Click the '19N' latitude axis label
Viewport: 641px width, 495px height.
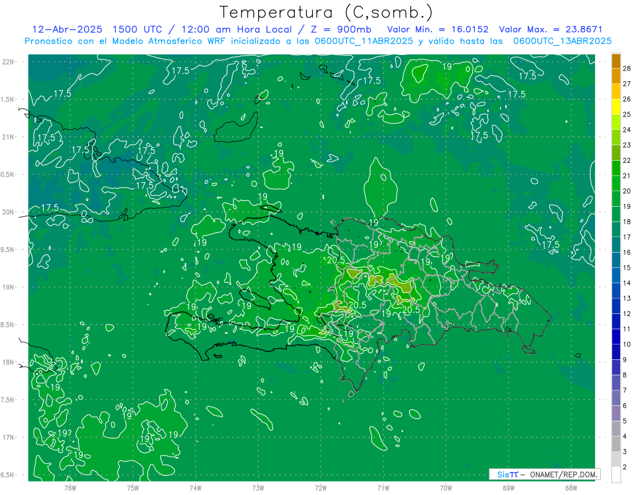(x=9, y=287)
